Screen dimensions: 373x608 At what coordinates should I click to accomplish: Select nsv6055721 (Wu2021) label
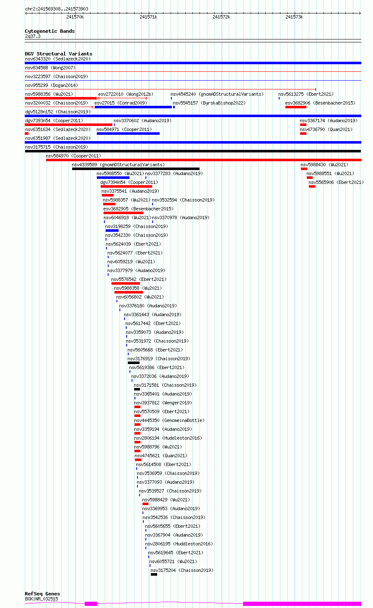pyautogui.click(x=173, y=562)
